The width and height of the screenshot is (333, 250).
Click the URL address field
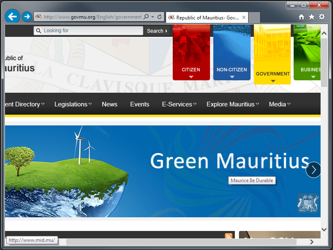93,17
